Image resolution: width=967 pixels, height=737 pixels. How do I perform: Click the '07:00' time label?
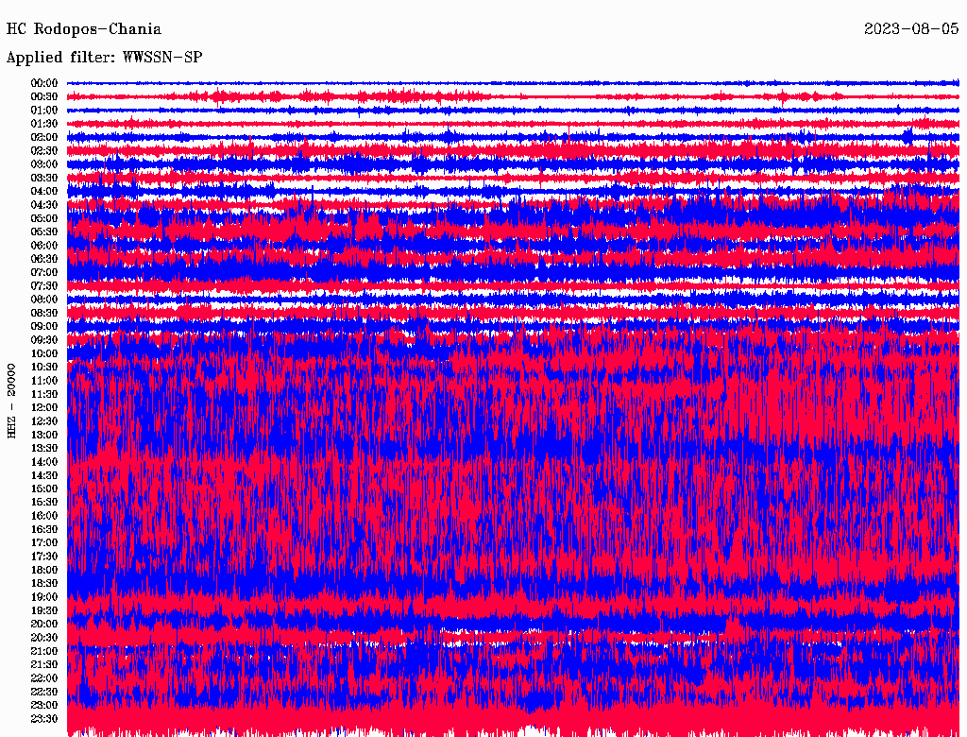44,272
